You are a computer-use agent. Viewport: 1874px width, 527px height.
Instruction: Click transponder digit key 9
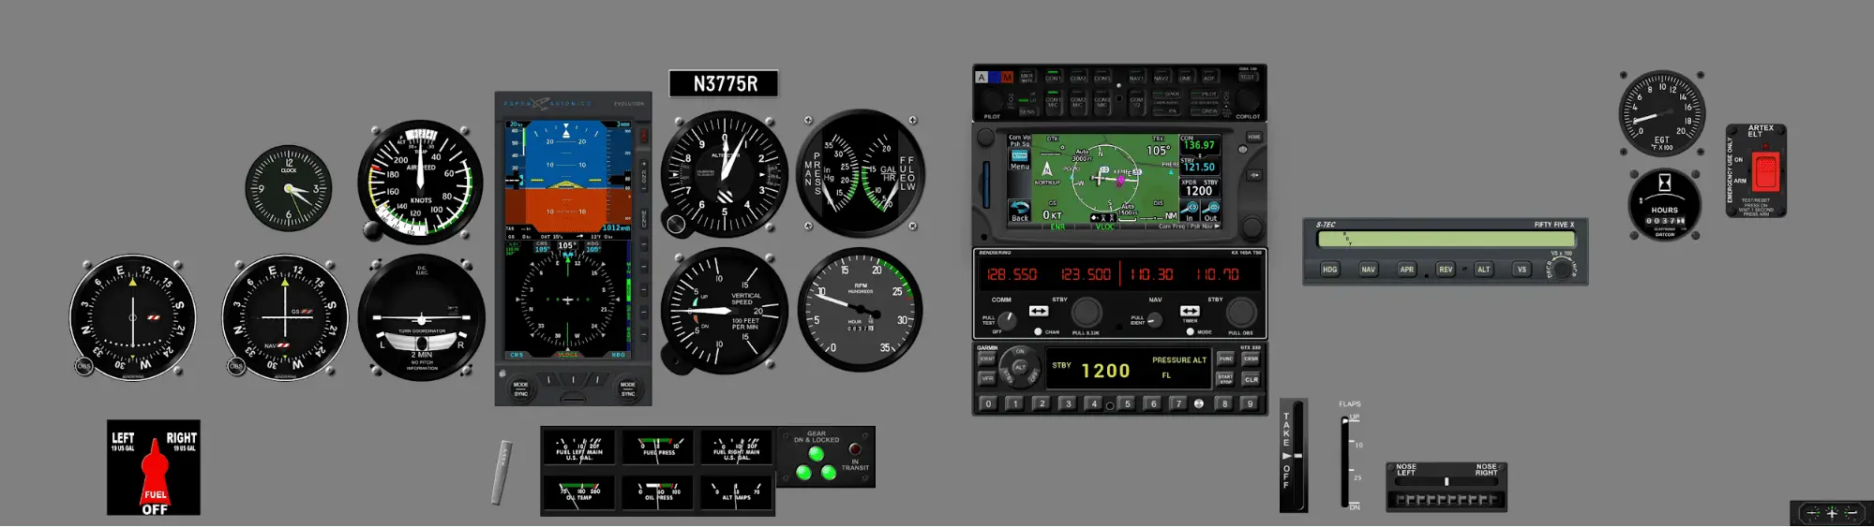1250,404
